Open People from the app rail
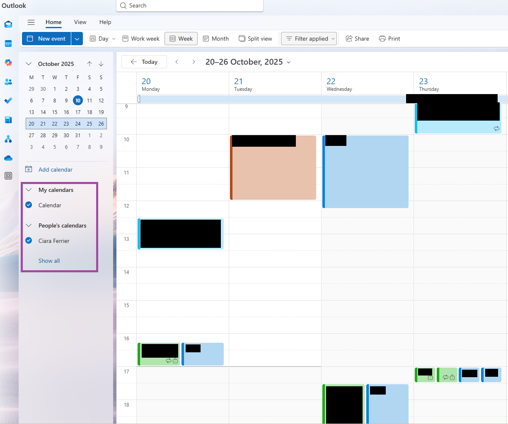 click(x=8, y=82)
